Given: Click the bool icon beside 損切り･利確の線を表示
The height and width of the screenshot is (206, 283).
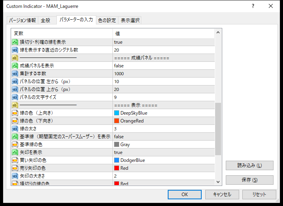Looking at the screenshot, I should (x=15, y=42).
